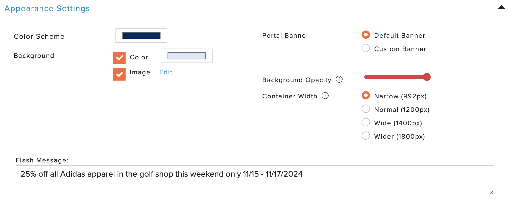Collapse the Appearance Settings section arrow
The width and height of the screenshot is (508, 204).
(502, 7)
